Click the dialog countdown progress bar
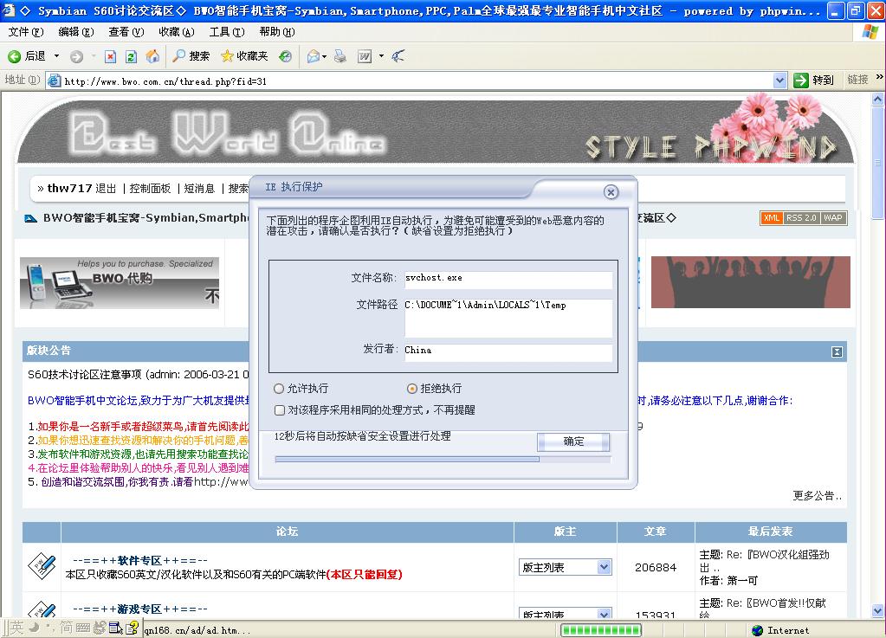Image resolution: width=886 pixels, height=638 pixels. point(443,460)
